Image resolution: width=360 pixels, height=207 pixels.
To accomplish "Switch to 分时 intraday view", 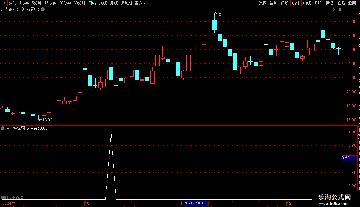I will click(13, 3).
